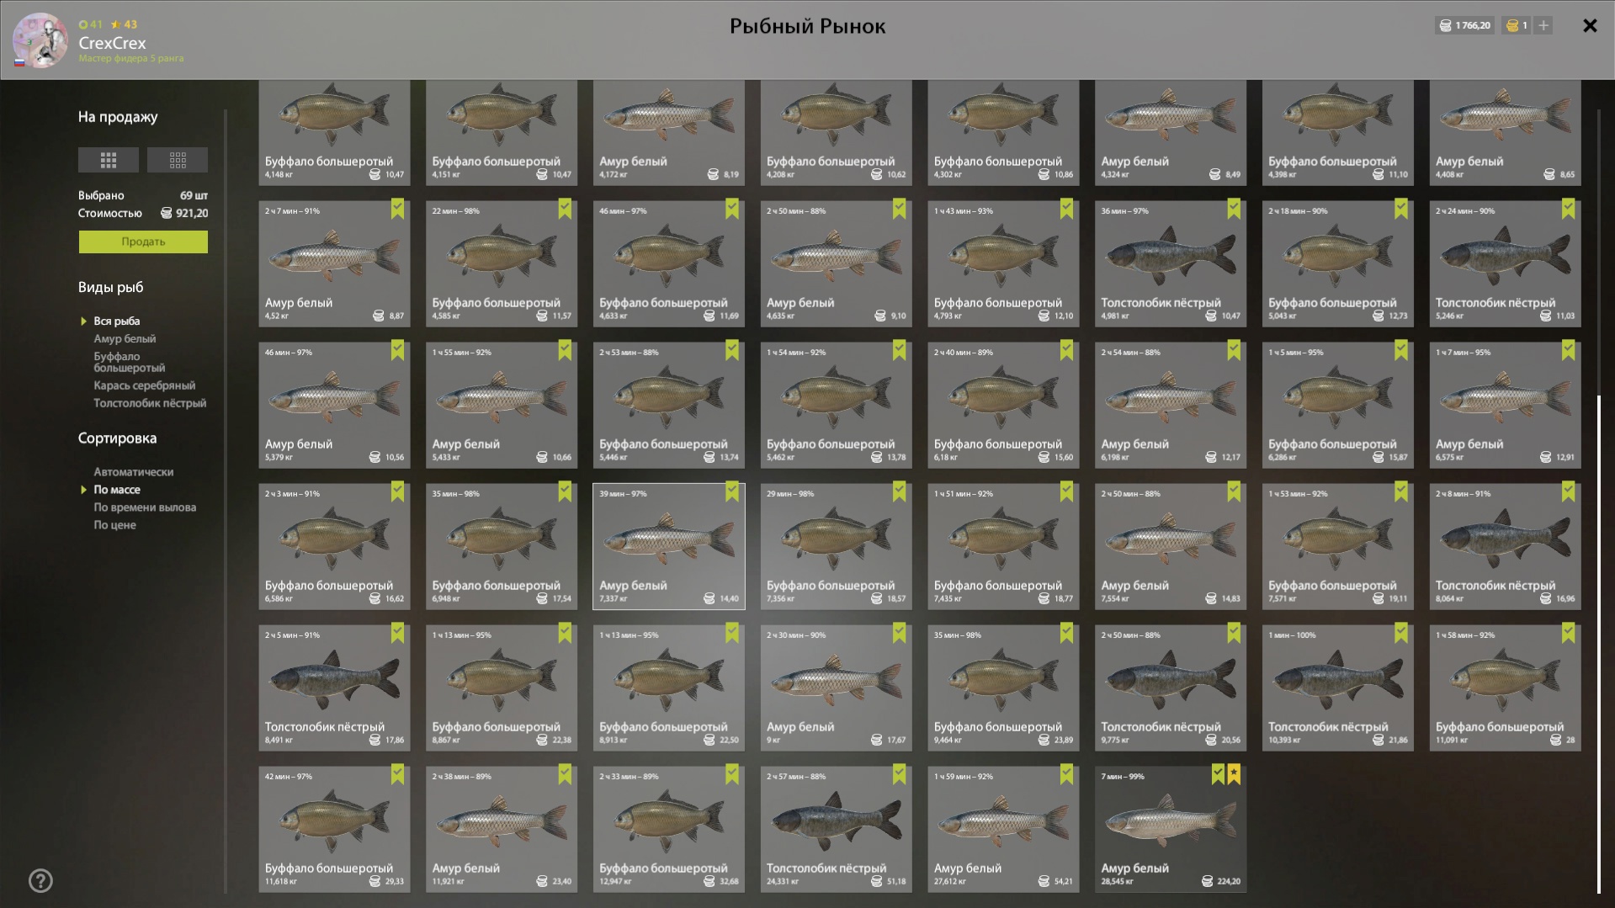The height and width of the screenshot is (908, 1615).
Task: Select Автоматически sorting option
Action: [x=133, y=472]
